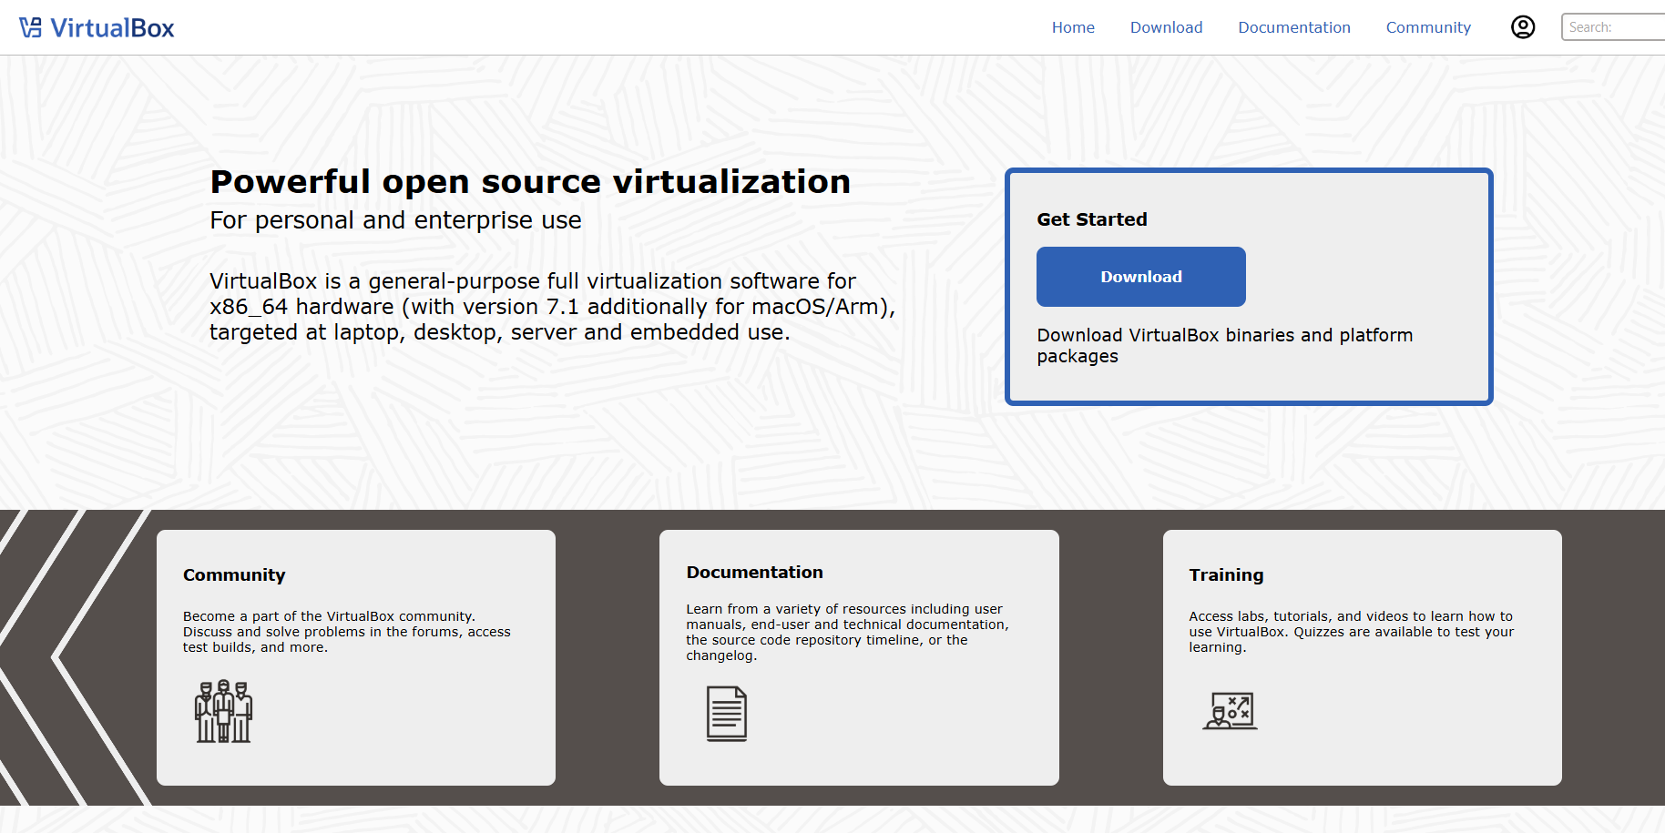Image resolution: width=1665 pixels, height=833 pixels.
Task: Click the people icon on the Community card
Action: pyautogui.click(x=223, y=712)
